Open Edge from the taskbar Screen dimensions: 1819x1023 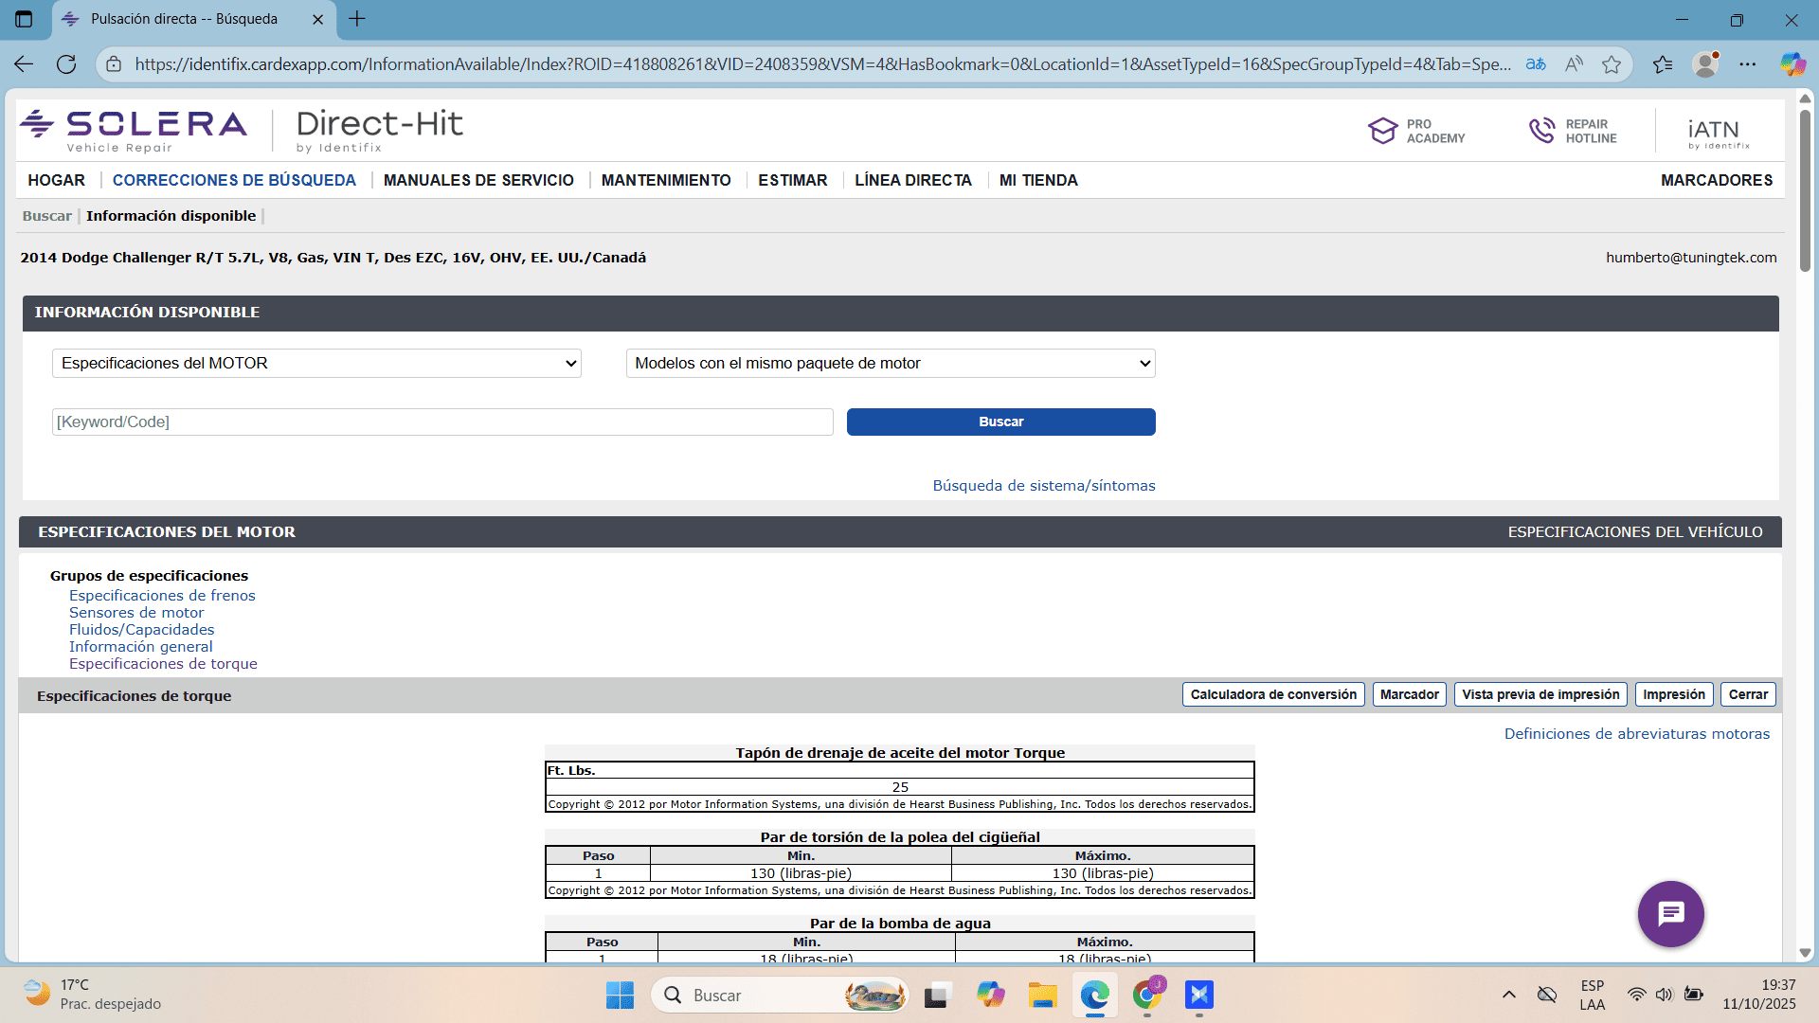click(1094, 996)
